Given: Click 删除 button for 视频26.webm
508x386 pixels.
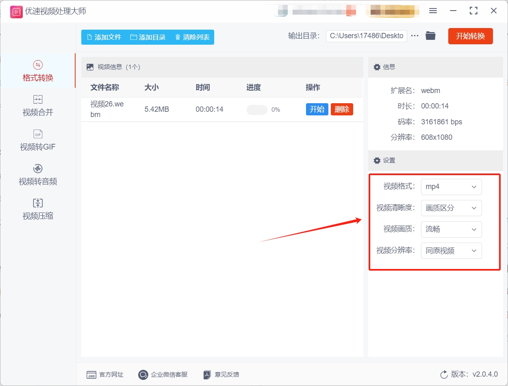Looking at the screenshot, I should tap(342, 109).
